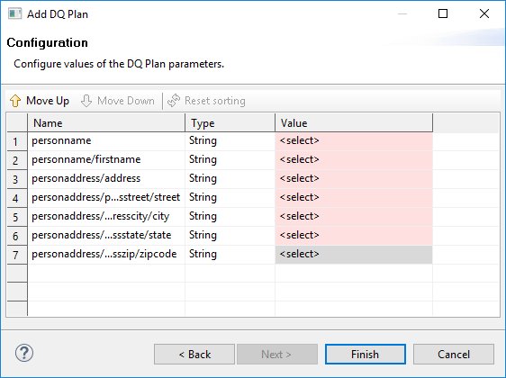Cancel the Add DQ Plan dialog
The height and width of the screenshot is (378, 506).
click(x=454, y=354)
